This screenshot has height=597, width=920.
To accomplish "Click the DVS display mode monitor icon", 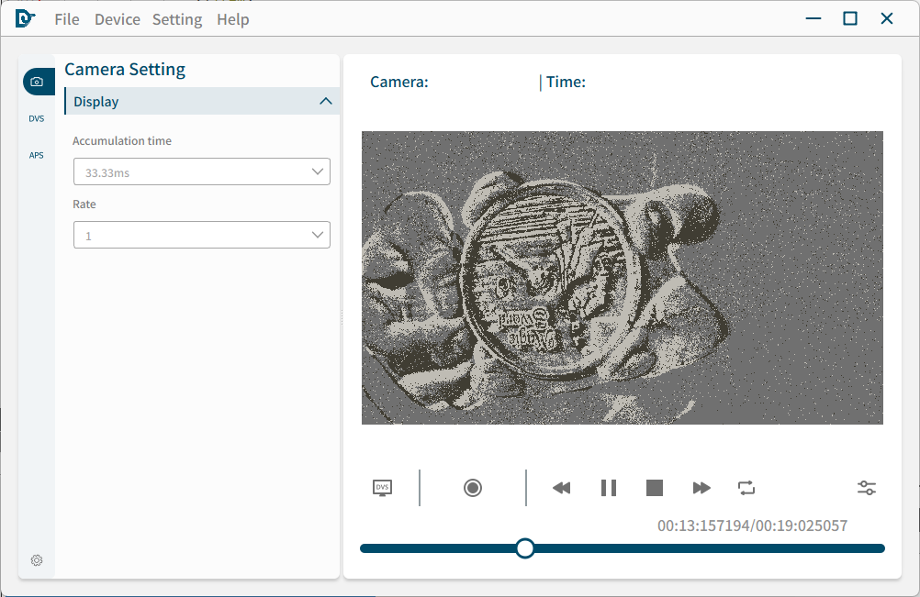I will (382, 488).
